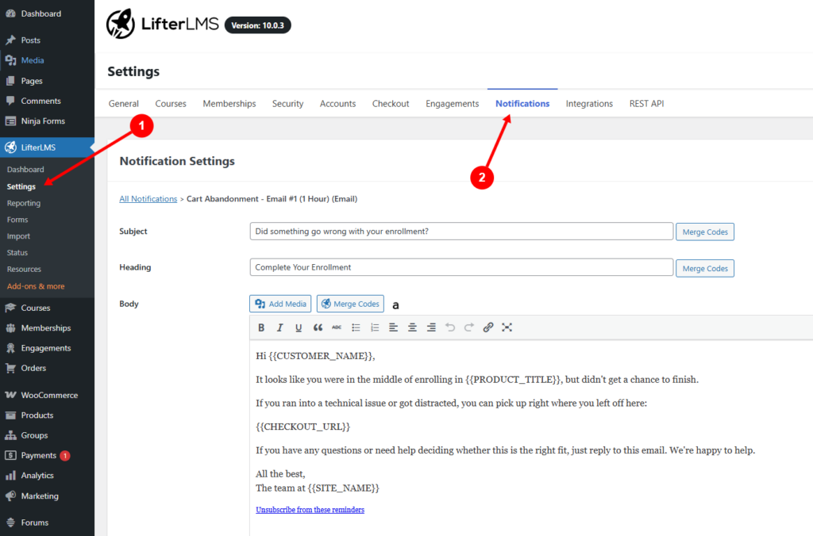Open LifterLMS Import submenu item
Viewport: 813px width, 536px height.
[19, 236]
